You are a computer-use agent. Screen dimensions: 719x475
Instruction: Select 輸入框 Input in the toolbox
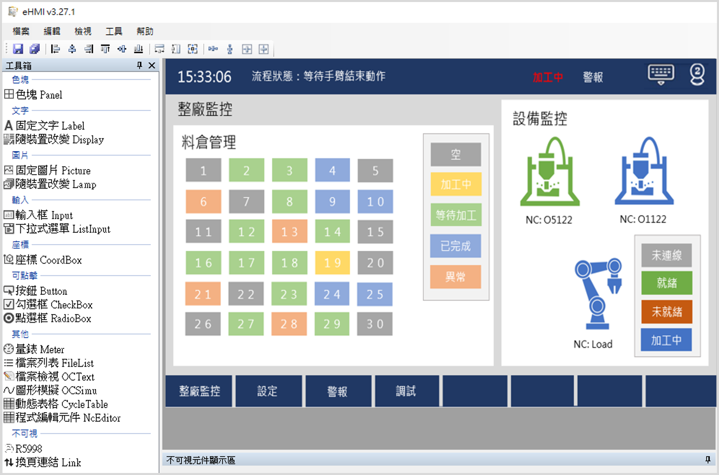(38, 215)
